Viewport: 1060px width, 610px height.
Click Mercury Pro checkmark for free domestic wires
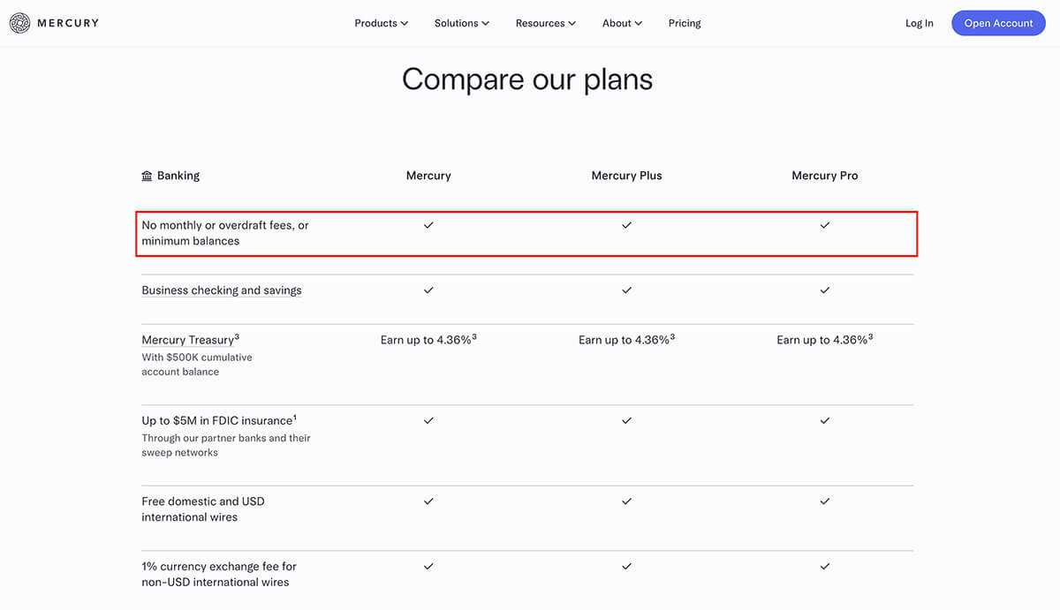[825, 501]
